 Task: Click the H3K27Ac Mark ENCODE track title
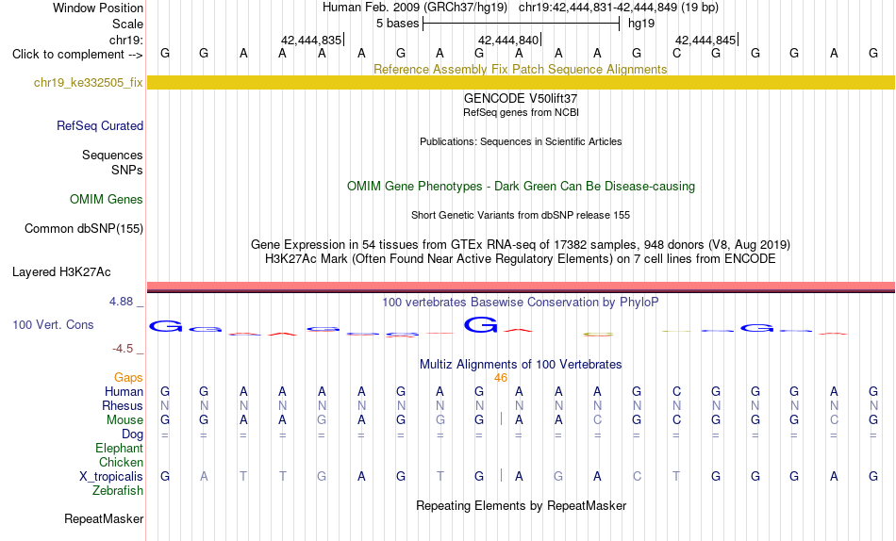[x=521, y=259]
